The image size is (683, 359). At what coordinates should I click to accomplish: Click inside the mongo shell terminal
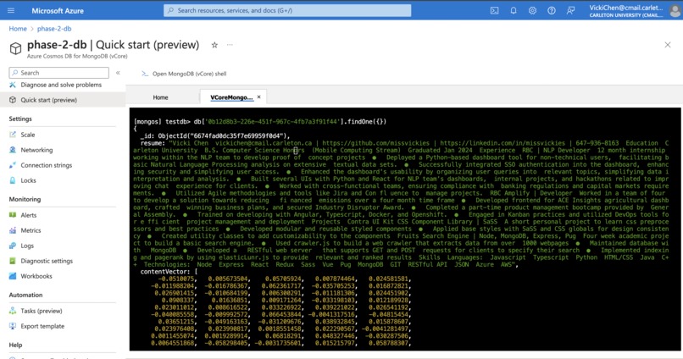[405, 229]
